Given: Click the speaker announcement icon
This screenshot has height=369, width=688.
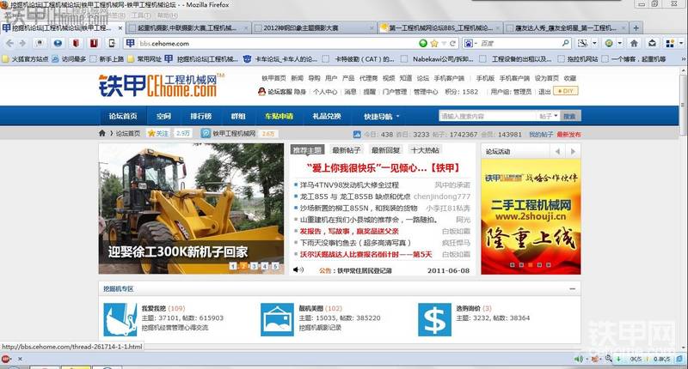Looking at the screenshot, I should click(x=298, y=269).
